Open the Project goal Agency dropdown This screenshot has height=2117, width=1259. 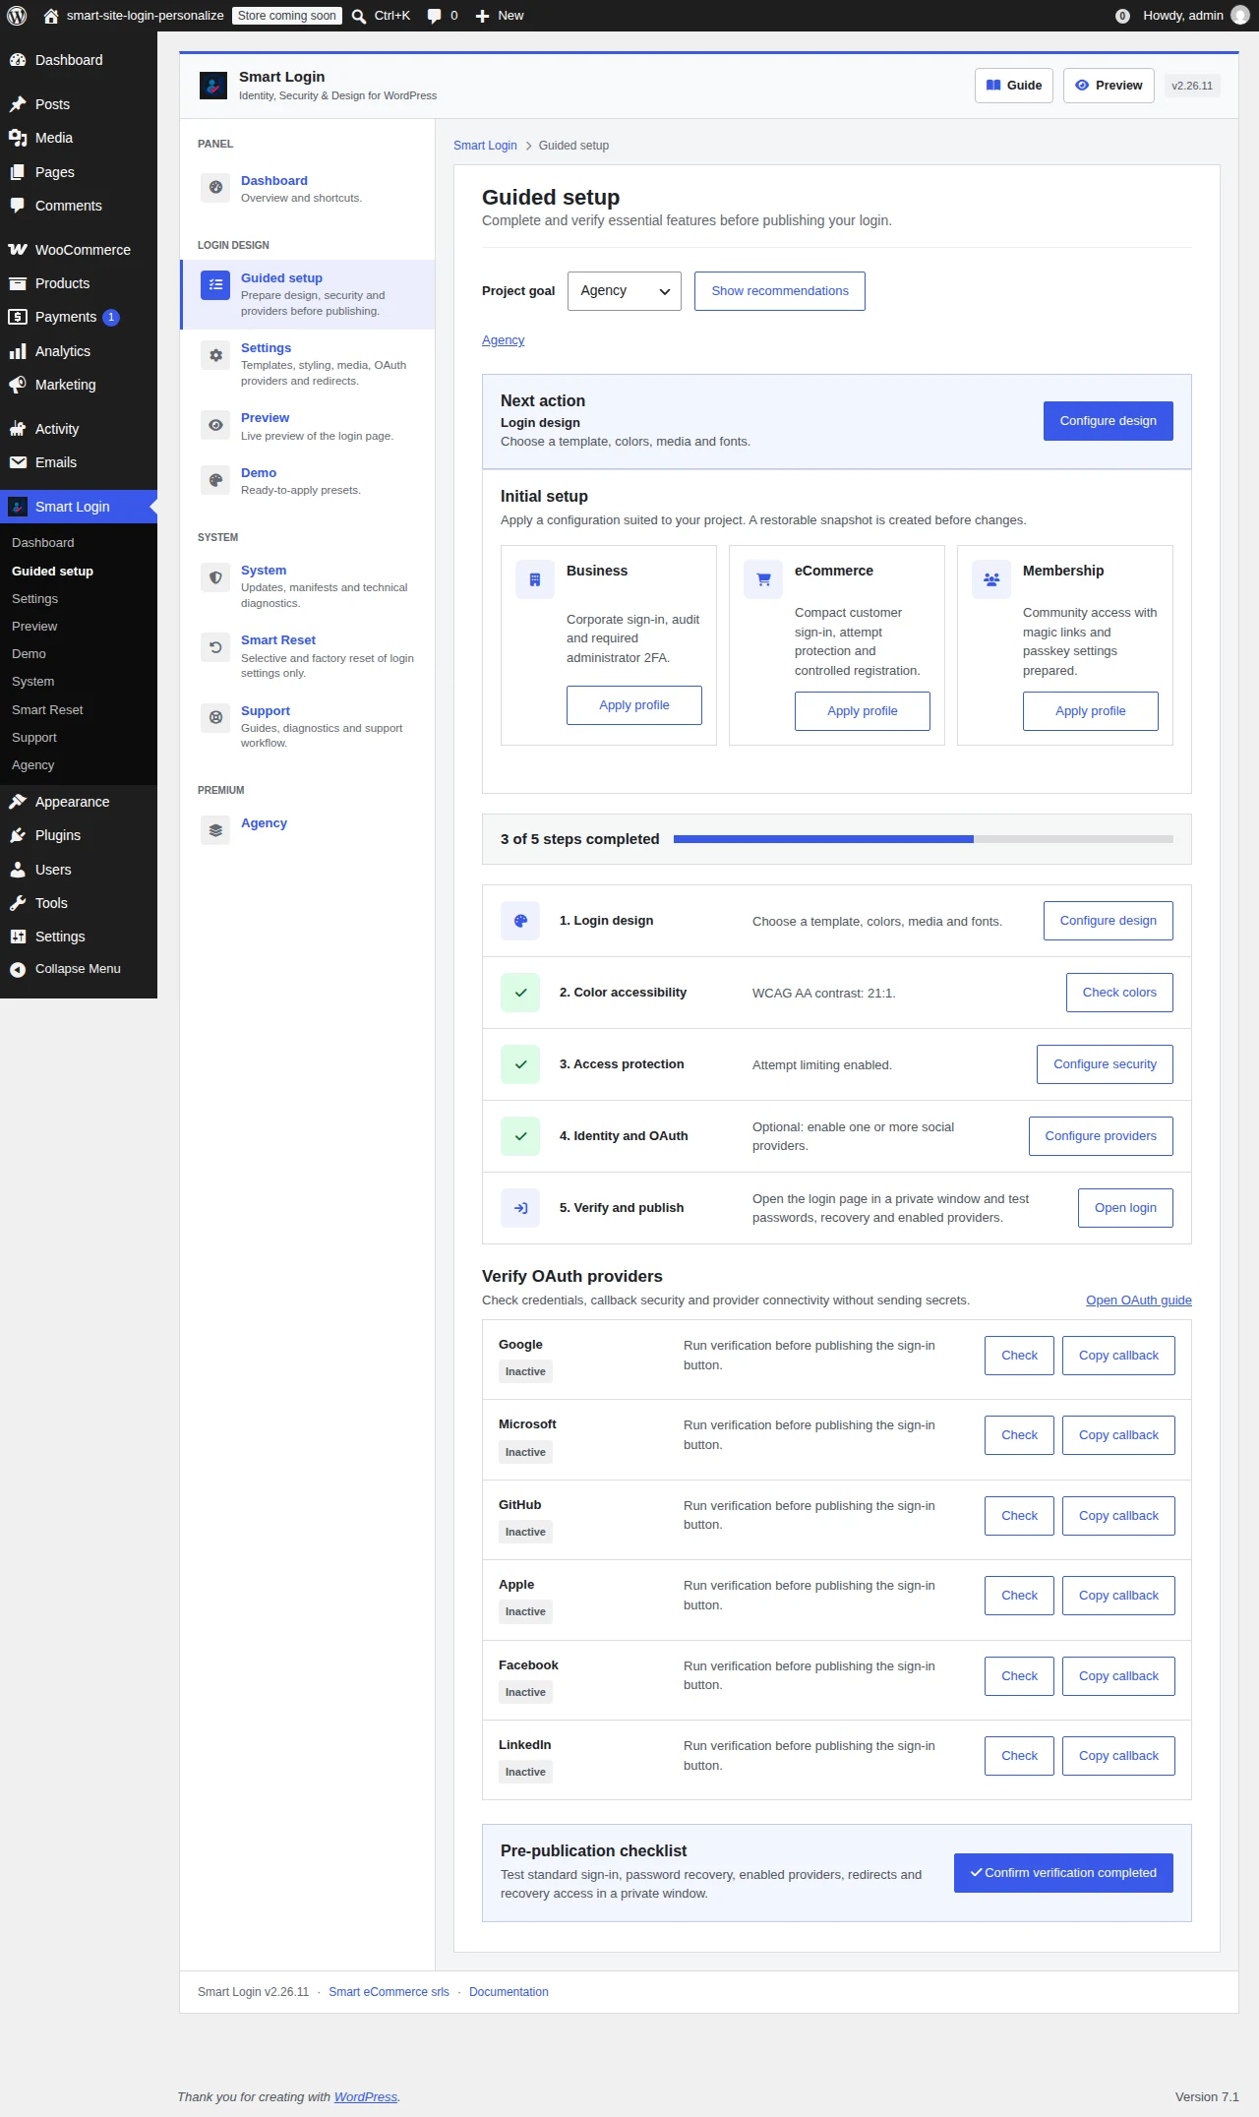coord(625,291)
